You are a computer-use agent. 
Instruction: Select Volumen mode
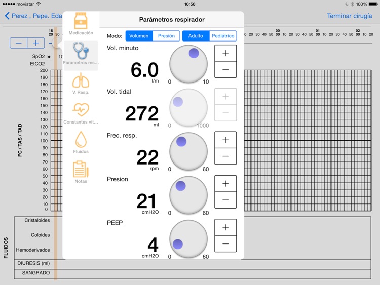139,36
